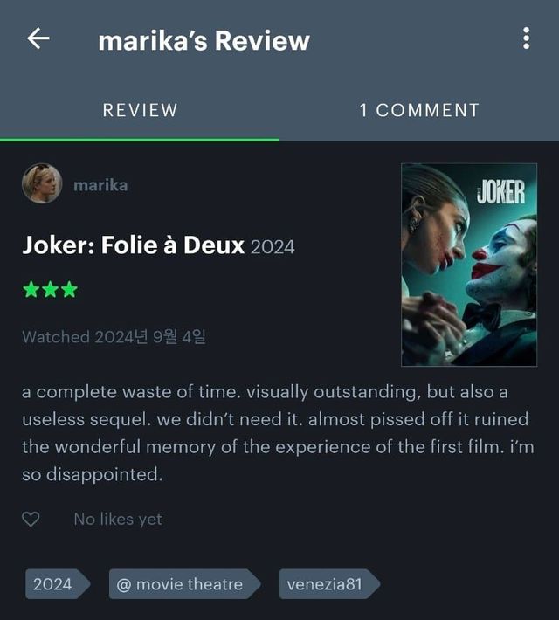
Task: Open marika's profile avatar
Action: (x=42, y=183)
